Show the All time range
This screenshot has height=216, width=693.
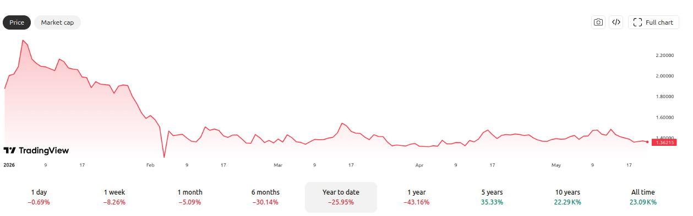pos(643,197)
